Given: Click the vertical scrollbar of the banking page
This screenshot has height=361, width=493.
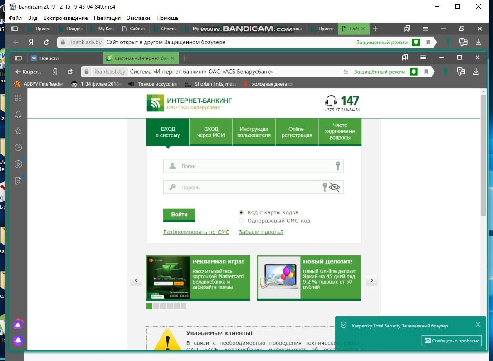Looking at the screenshot, I should click(483, 155).
